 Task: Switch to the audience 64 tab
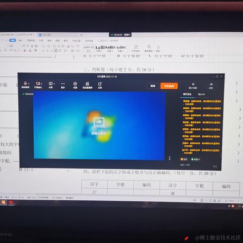coord(201,95)
